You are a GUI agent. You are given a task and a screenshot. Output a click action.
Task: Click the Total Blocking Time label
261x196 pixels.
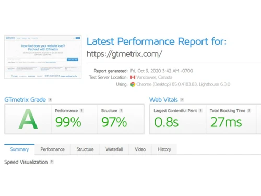[228, 111]
